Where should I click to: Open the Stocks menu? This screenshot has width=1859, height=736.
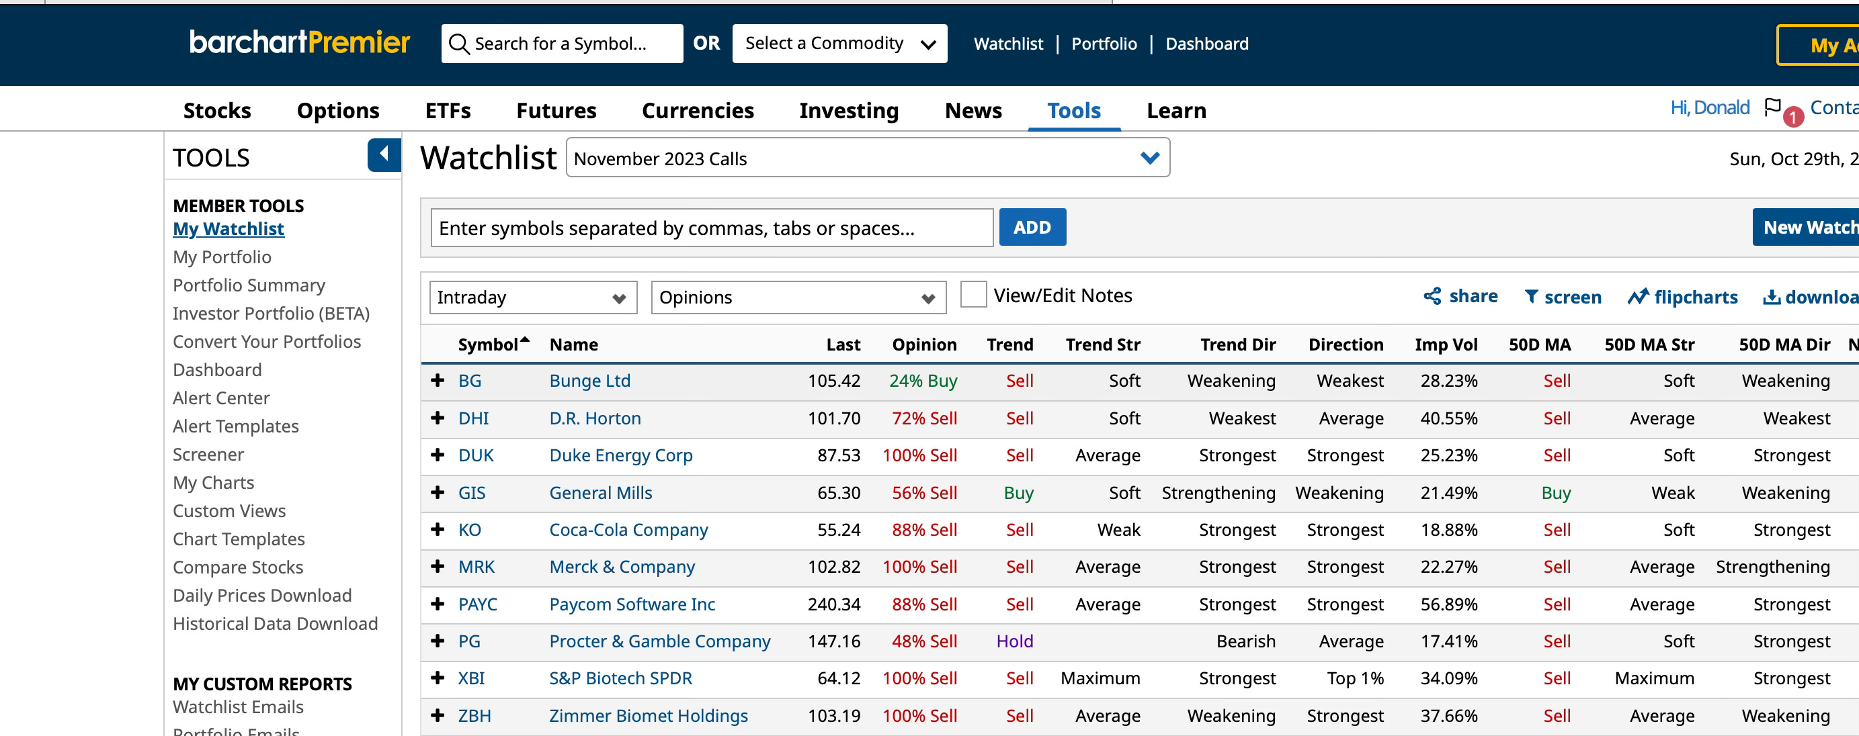coord(217,110)
